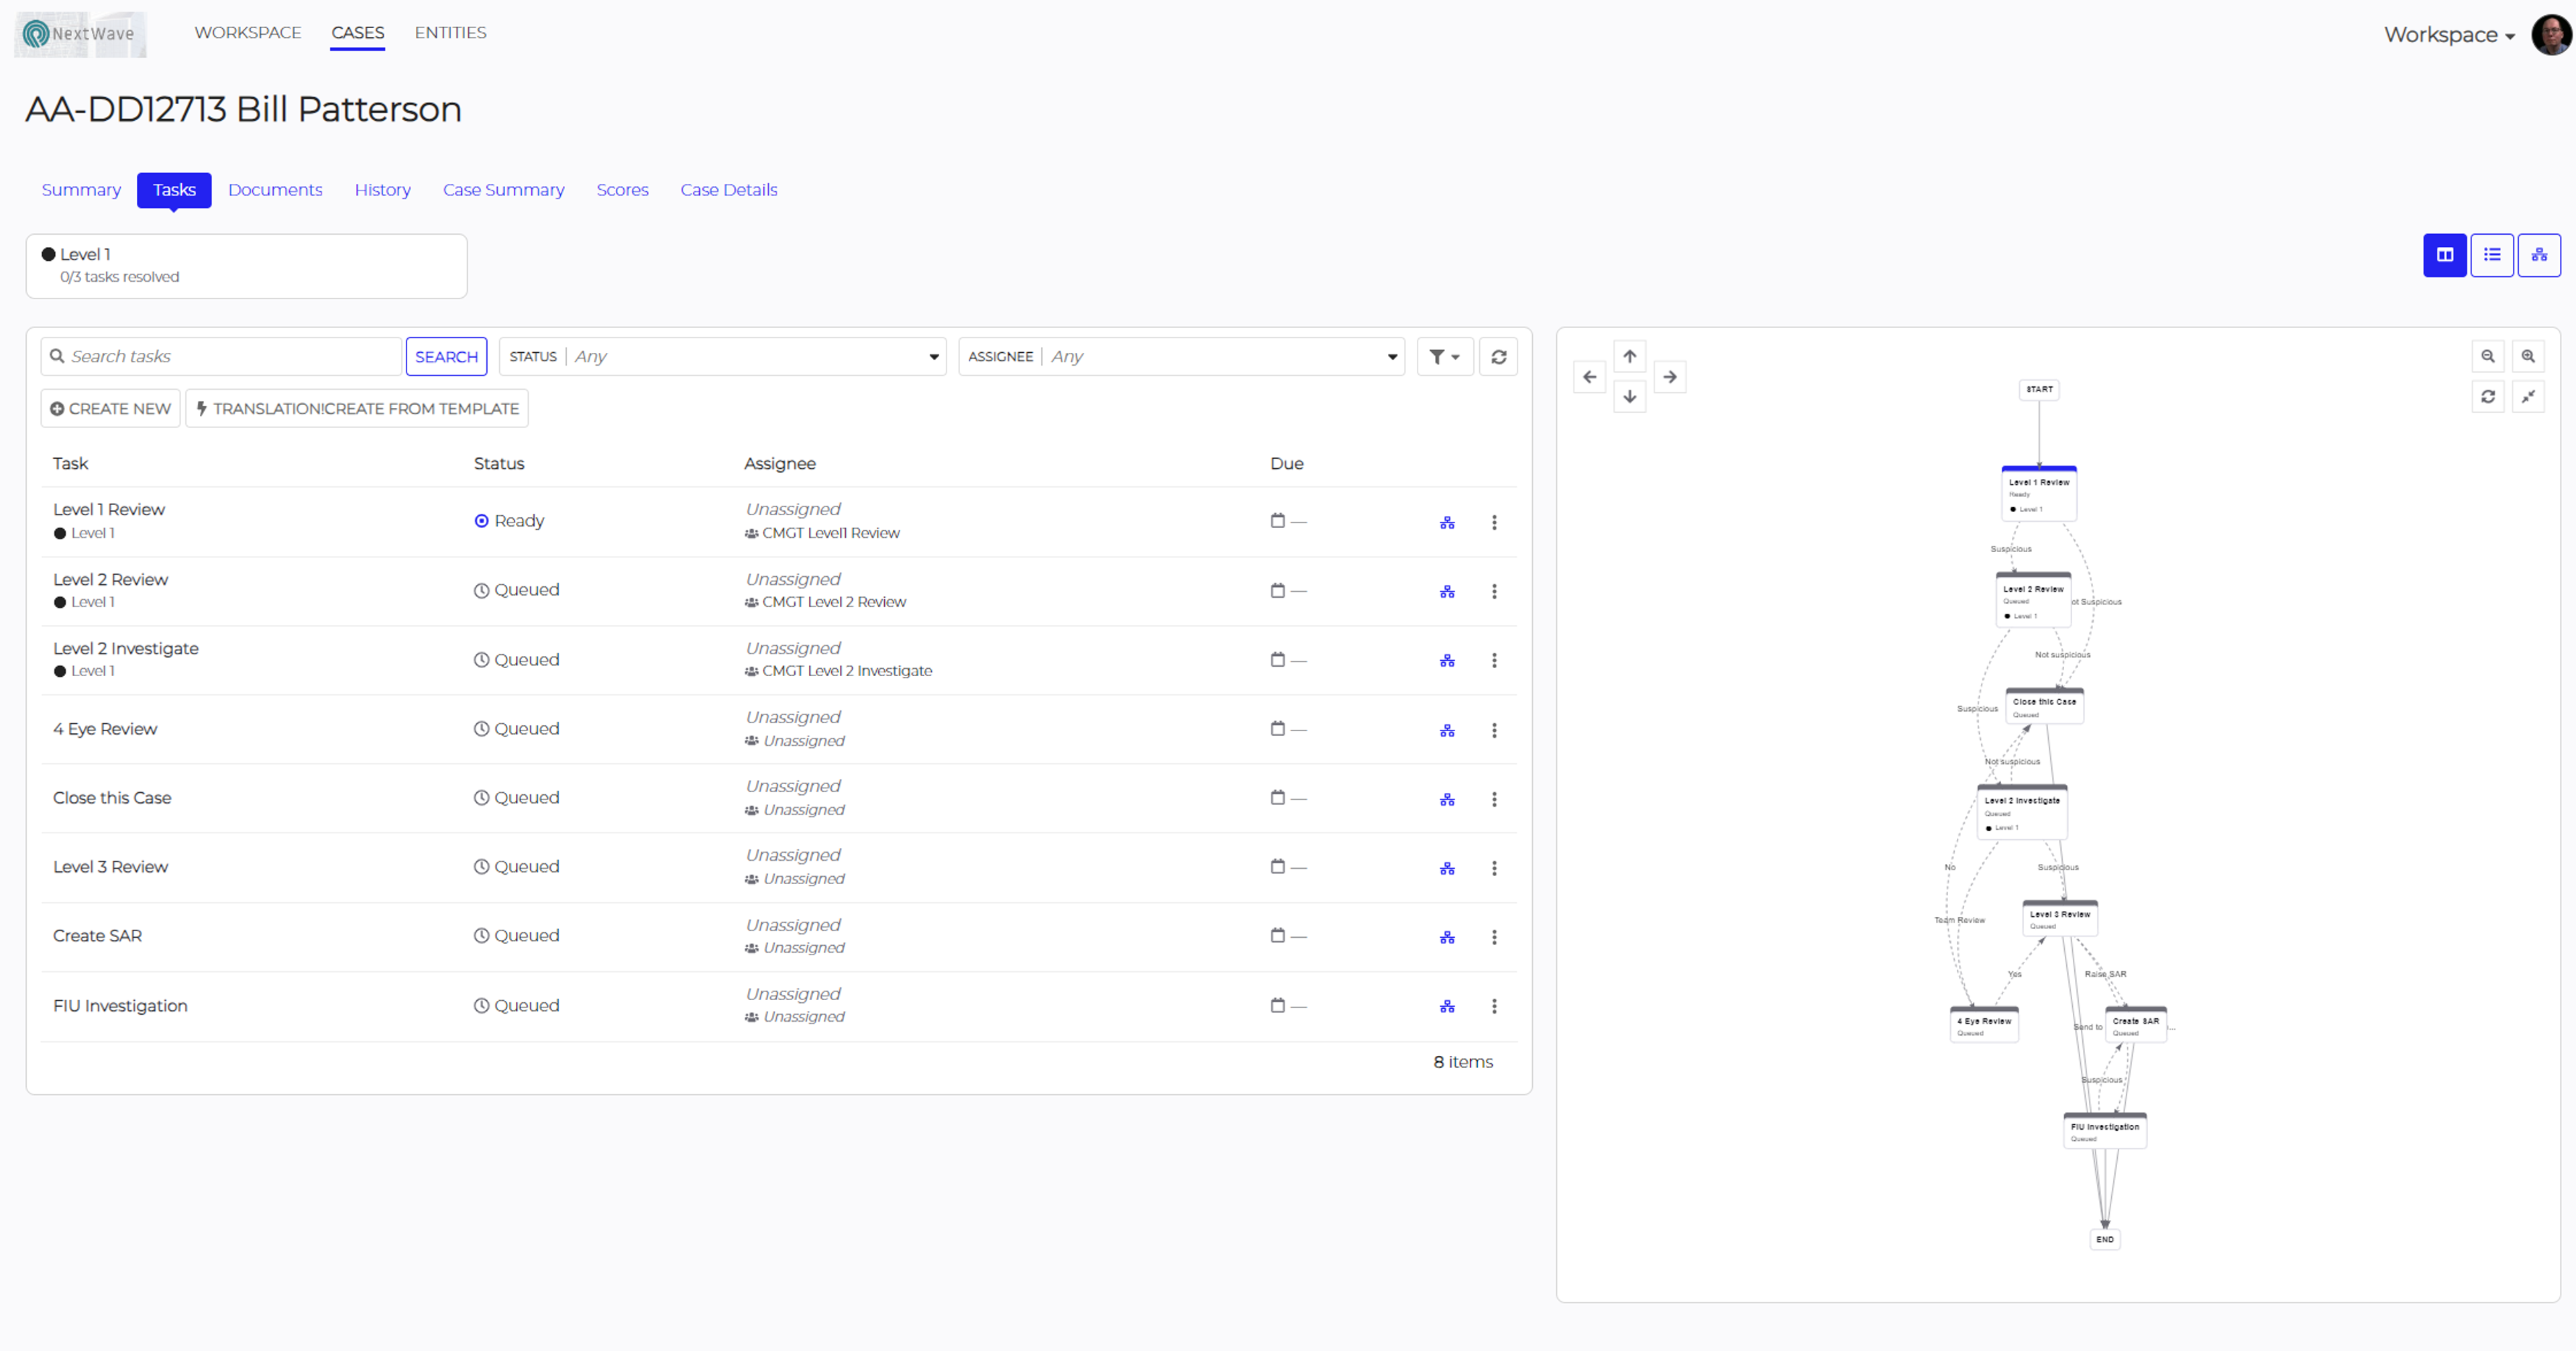Open the History tab
This screenshot has height=1351, width=2576.
point(382,190)
